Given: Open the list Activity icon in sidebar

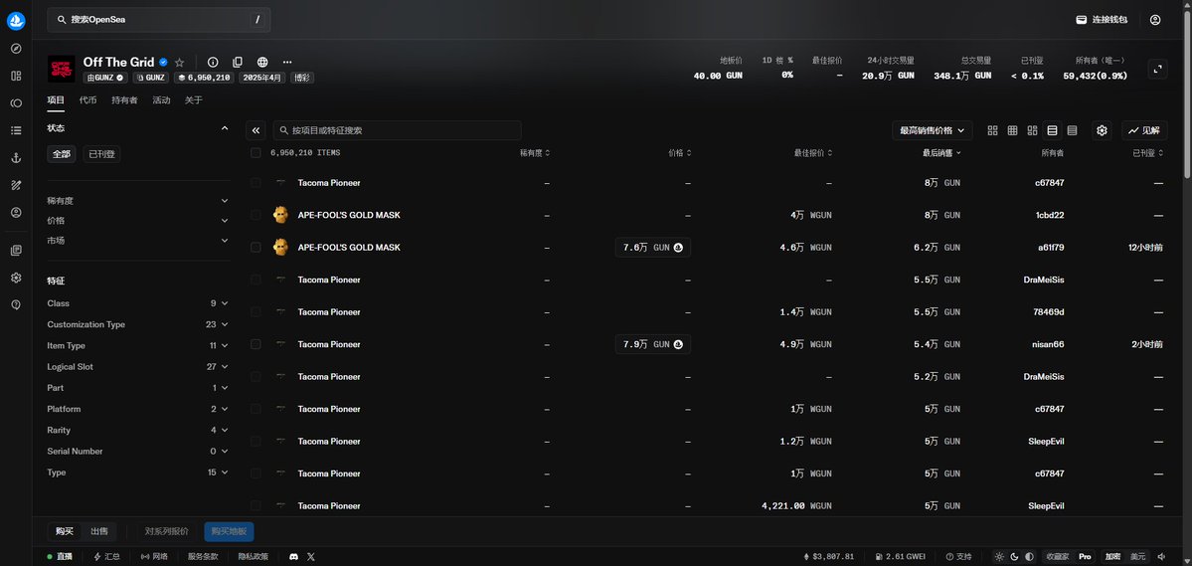Looking at the screenshot, I should [16, 131].
